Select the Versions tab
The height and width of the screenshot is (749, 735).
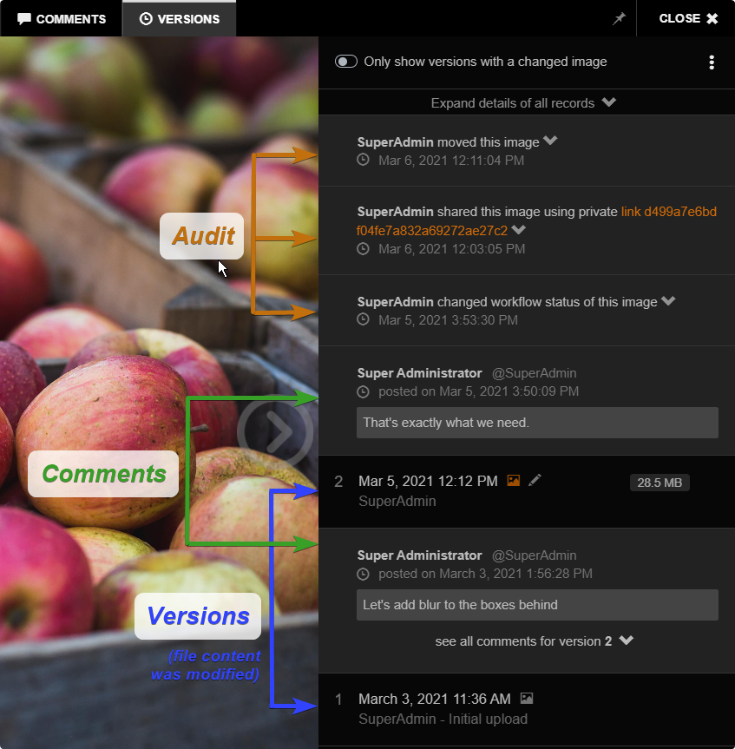click(x=179, y=18)
